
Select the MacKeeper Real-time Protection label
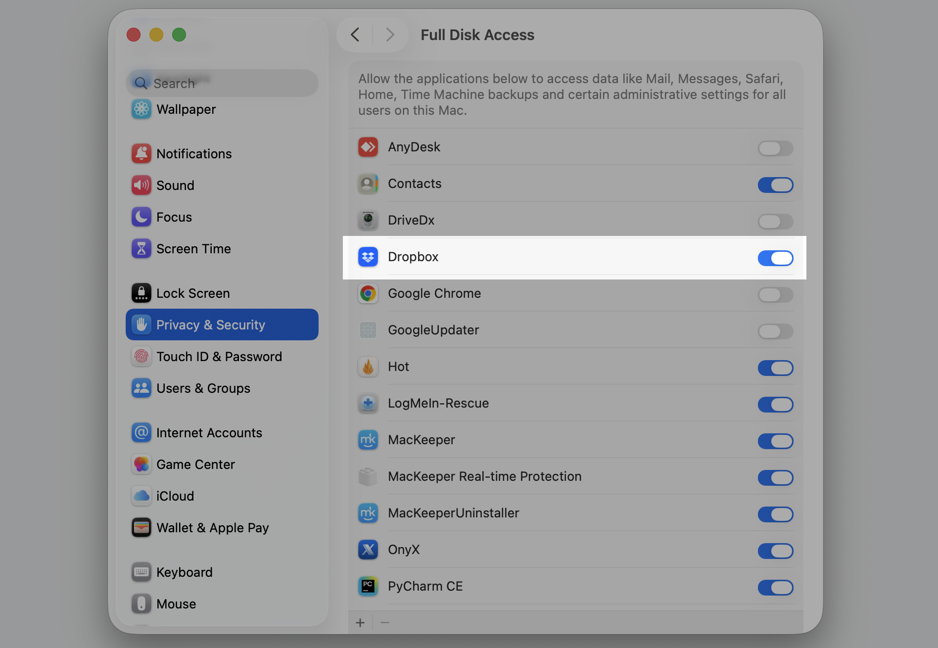click(x=485, y=476)
